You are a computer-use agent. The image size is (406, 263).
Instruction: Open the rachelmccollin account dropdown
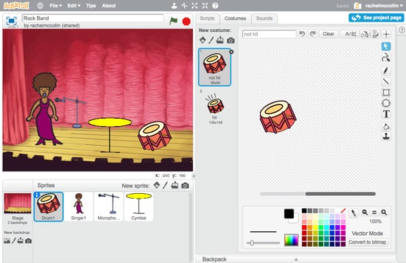click(x=384, y=5)
